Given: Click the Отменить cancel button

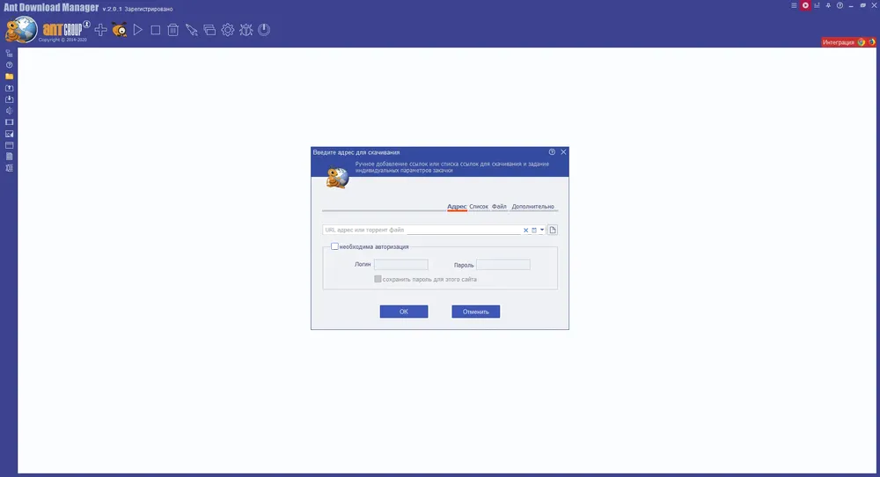Looking at the screenshot, I should [475, 312].
